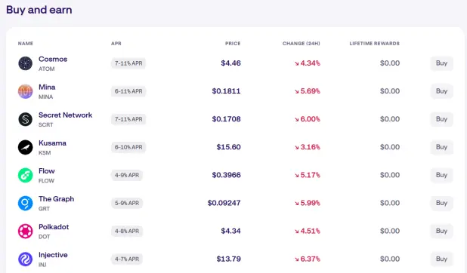Click the Kusama bird icon
The height and width of the screenshot is (273, 467).
tap(26, 147)
